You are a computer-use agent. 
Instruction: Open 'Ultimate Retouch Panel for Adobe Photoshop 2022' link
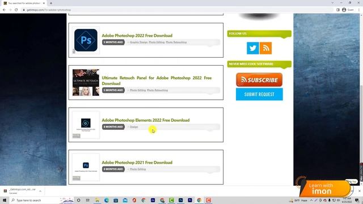coord(157,80)
